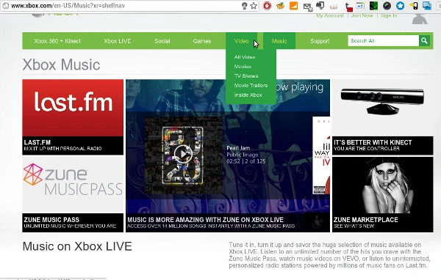The height and width of the screenshot is (280, 441).
Task: Bookmark this page with the star icon
Action: [254, 6]
